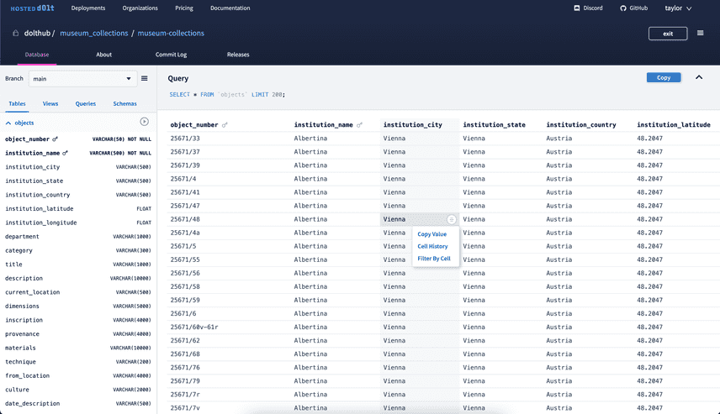Choose Cell History from cell menu
The height and width of the screenshot is (414, 720).
pos(432,246)
